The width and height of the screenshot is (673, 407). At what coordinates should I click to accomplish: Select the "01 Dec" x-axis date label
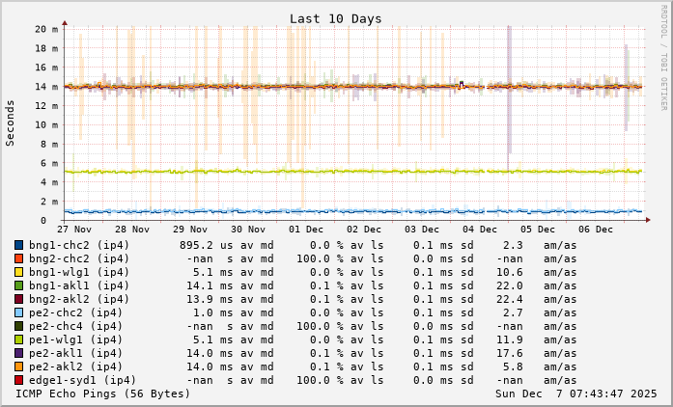[306, 230]
